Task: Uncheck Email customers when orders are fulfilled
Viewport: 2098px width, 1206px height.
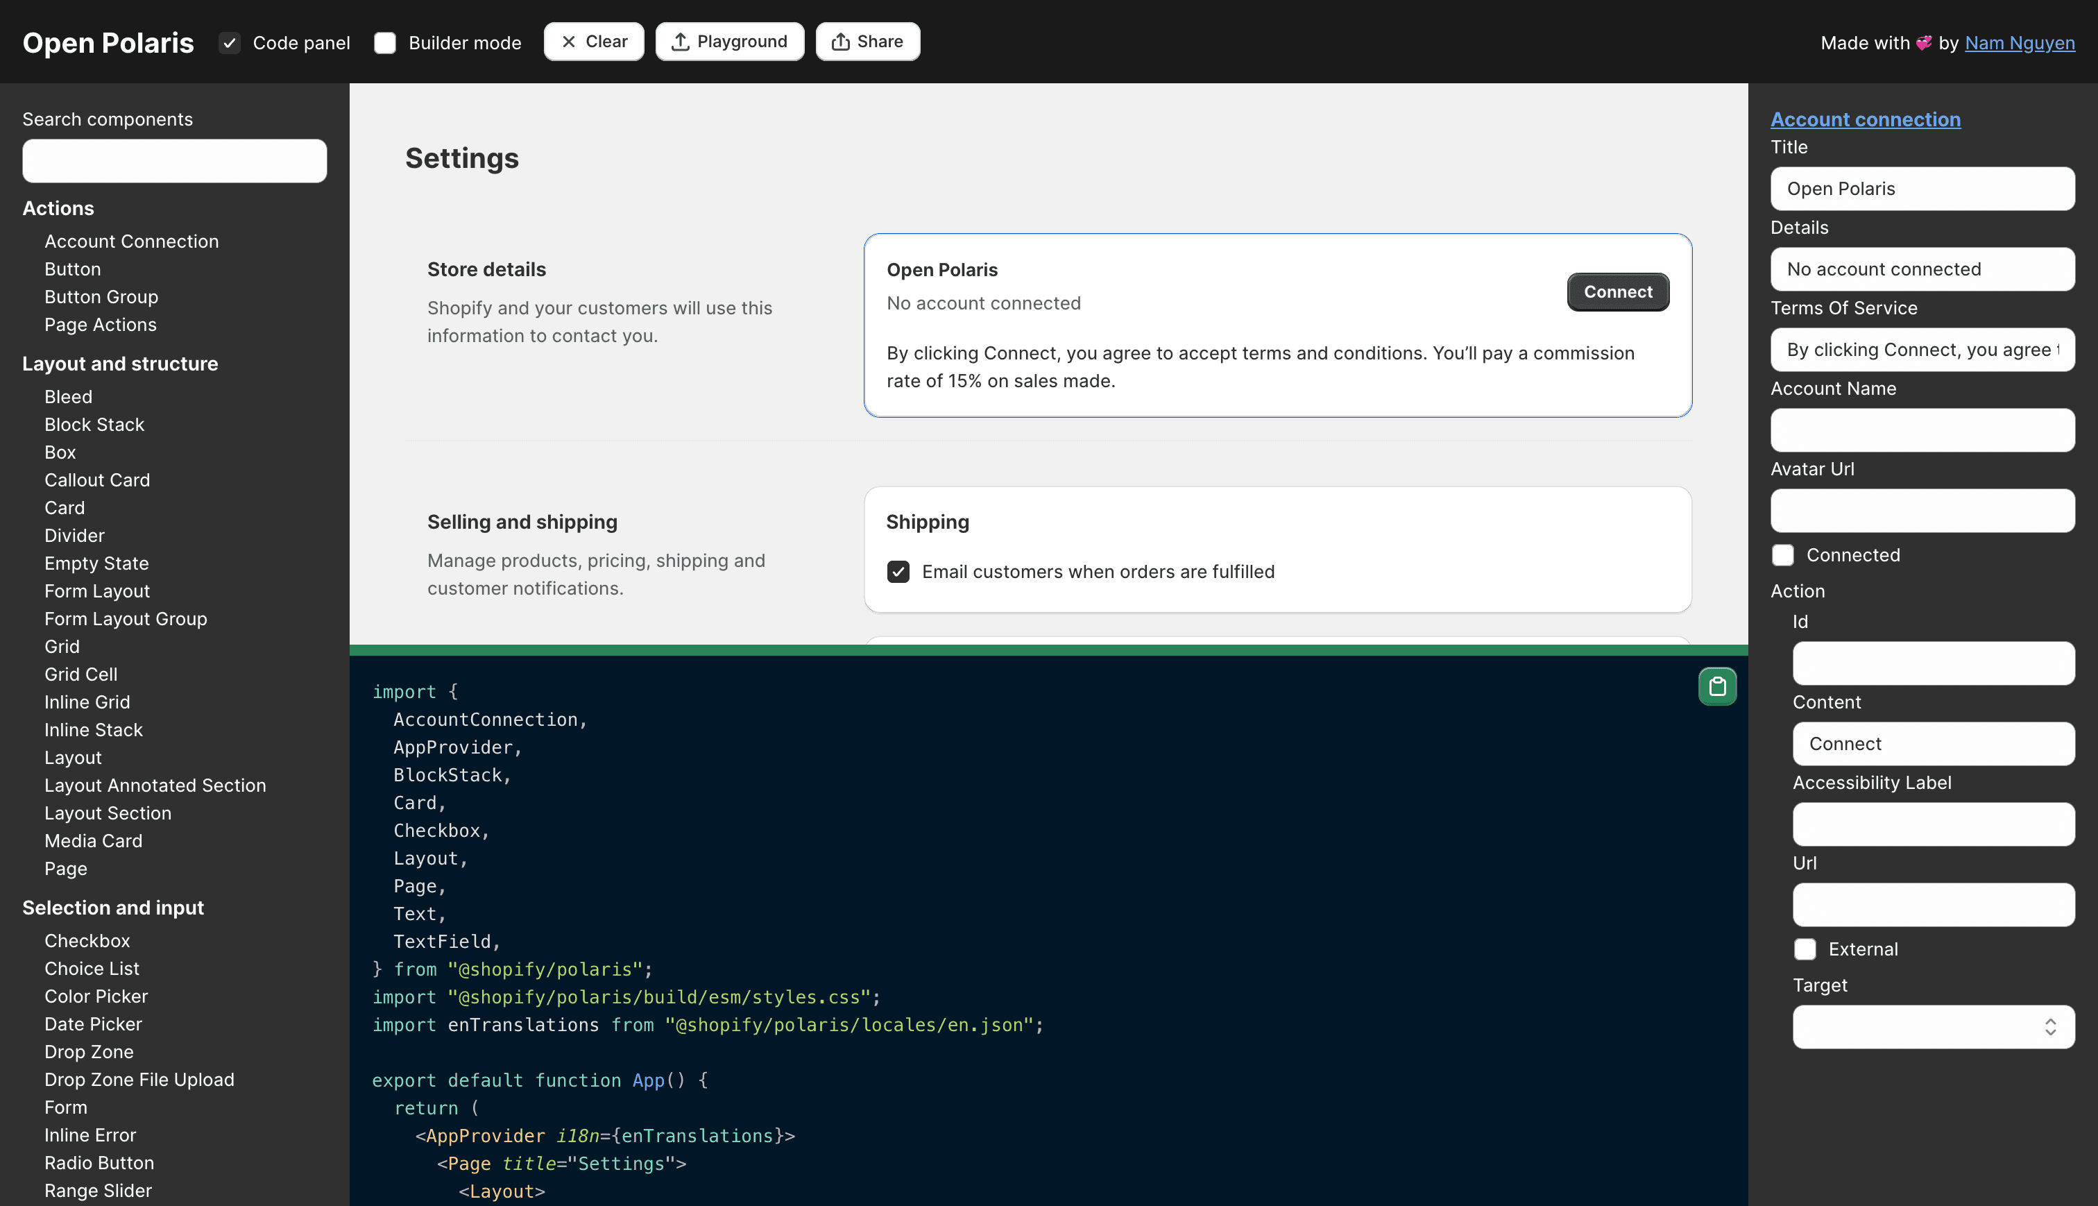Action: click(898, 572)
